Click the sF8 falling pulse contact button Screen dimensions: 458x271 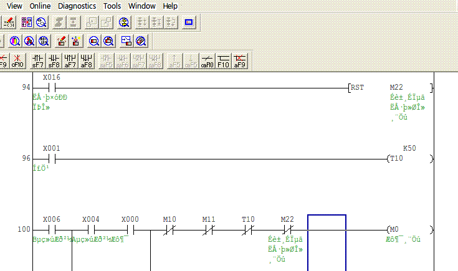pos(54,60)
